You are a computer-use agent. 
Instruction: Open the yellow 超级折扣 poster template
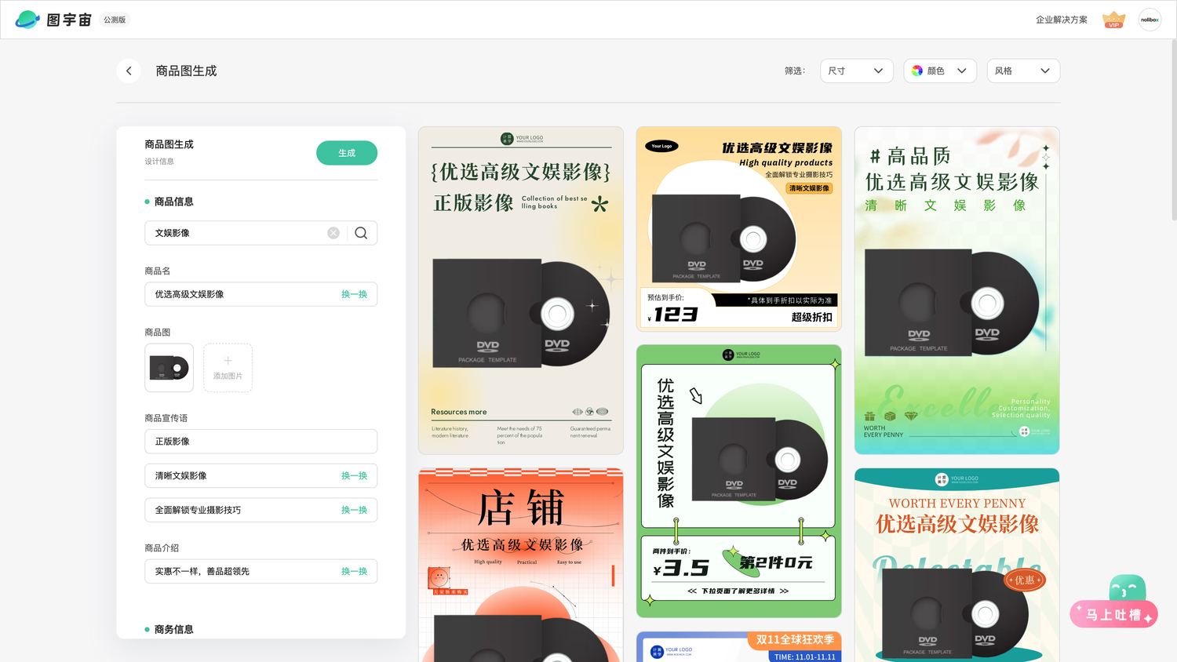[x=738, y=229]
